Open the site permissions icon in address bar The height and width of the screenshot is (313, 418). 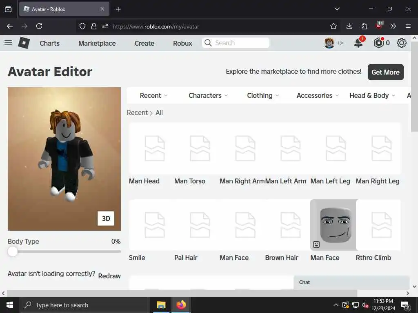(x=105, y=26)
